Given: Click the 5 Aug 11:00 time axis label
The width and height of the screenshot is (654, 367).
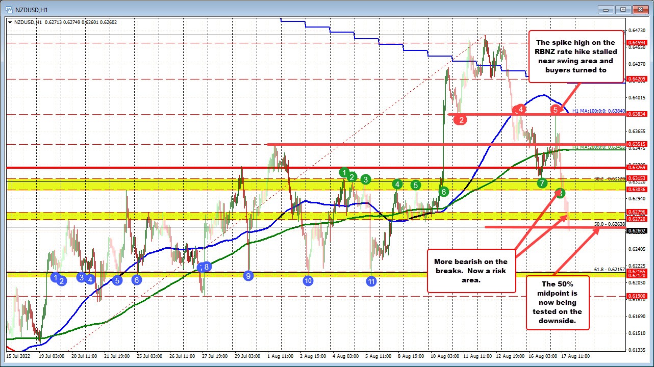Looking at the screenshot, I should 378,355.
